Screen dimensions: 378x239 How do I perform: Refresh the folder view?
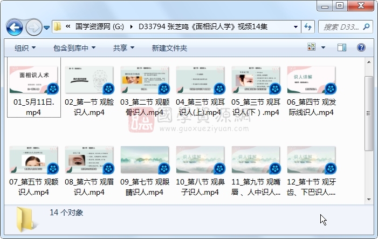[308, 27]
